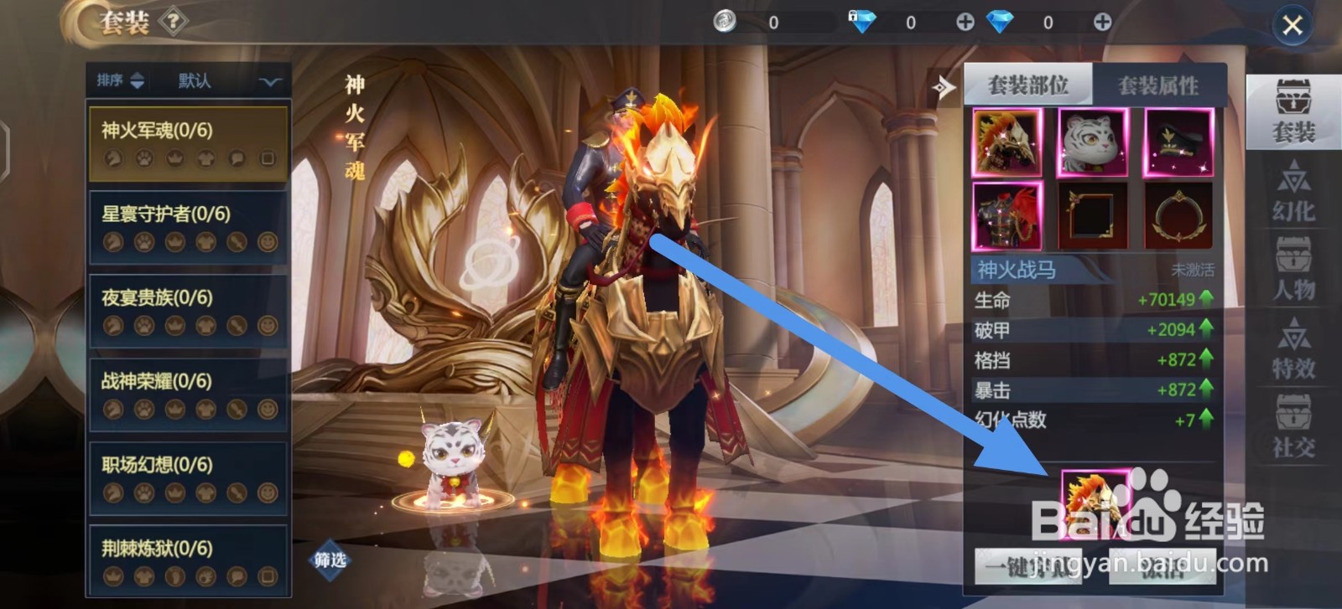The width and height of the screenshot is (1342, 609).
Task: Click the silver 魂 coin currency icon
Action: click(x=725, y=21)
